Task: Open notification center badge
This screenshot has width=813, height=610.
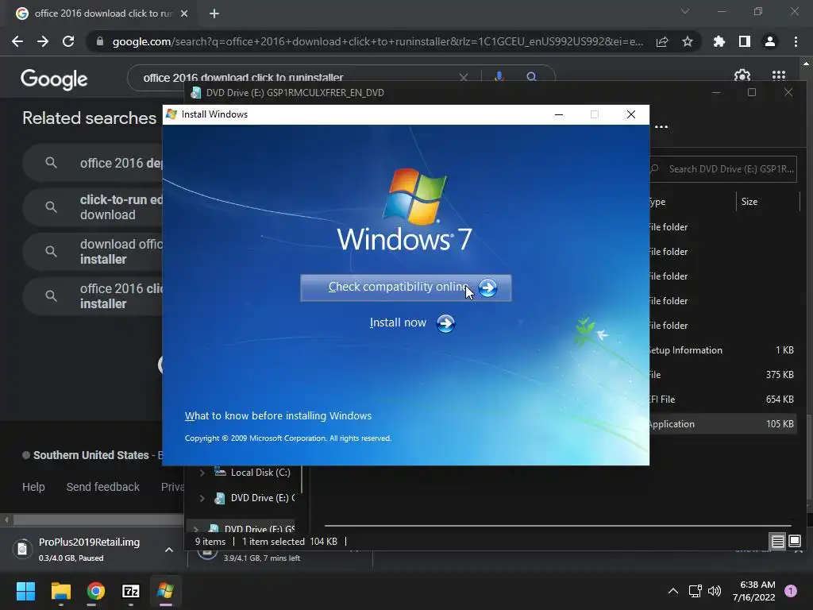Action: pyautogui.click(x=790, y=591)
